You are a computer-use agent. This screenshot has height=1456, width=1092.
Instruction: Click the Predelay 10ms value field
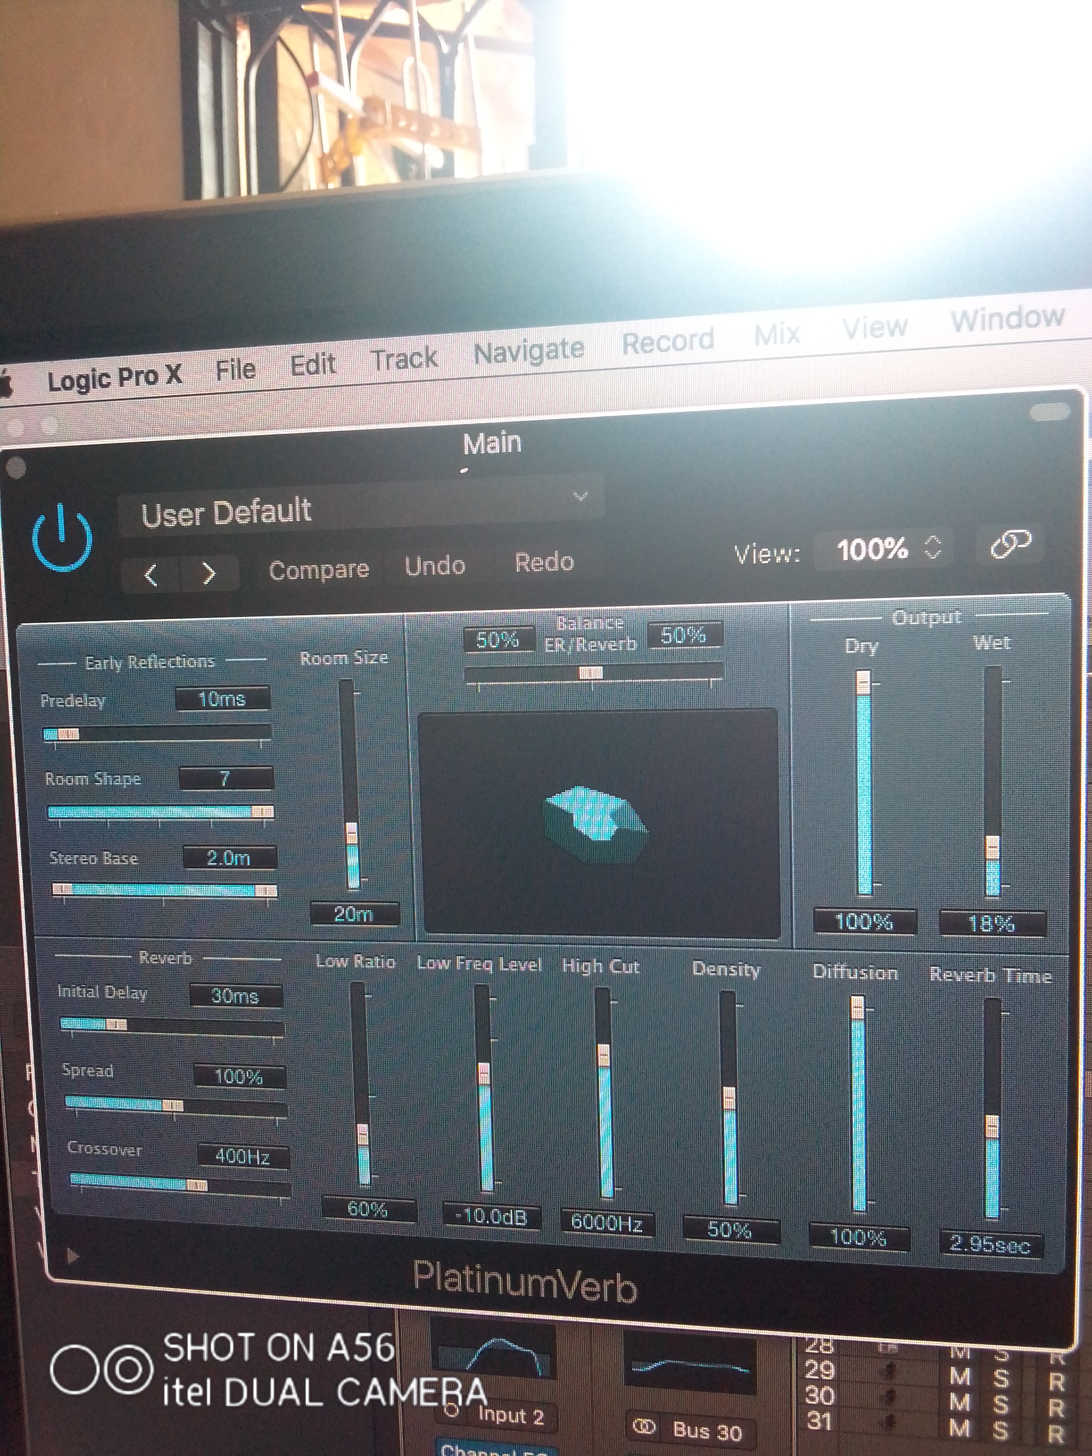pyautogui.click(x=223, y=699)
